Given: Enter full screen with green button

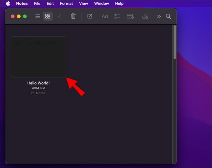Looking at the screenshot, I should (25, 16).
